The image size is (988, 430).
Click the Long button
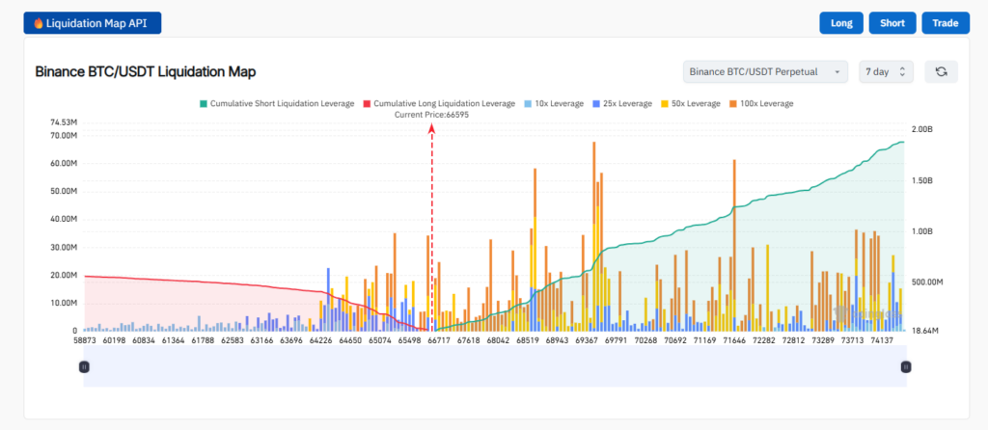(840, 23)
